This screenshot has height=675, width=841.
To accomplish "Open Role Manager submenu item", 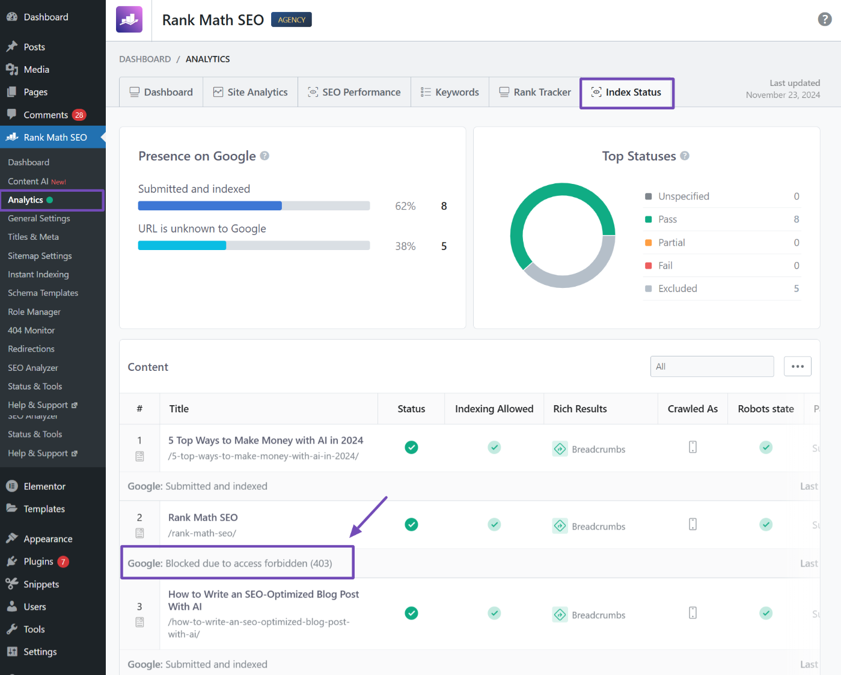I will pyautogui.click(x=34, y=312).
